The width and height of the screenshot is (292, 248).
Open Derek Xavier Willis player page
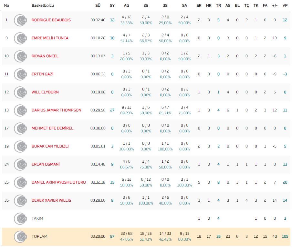point(51,200)
